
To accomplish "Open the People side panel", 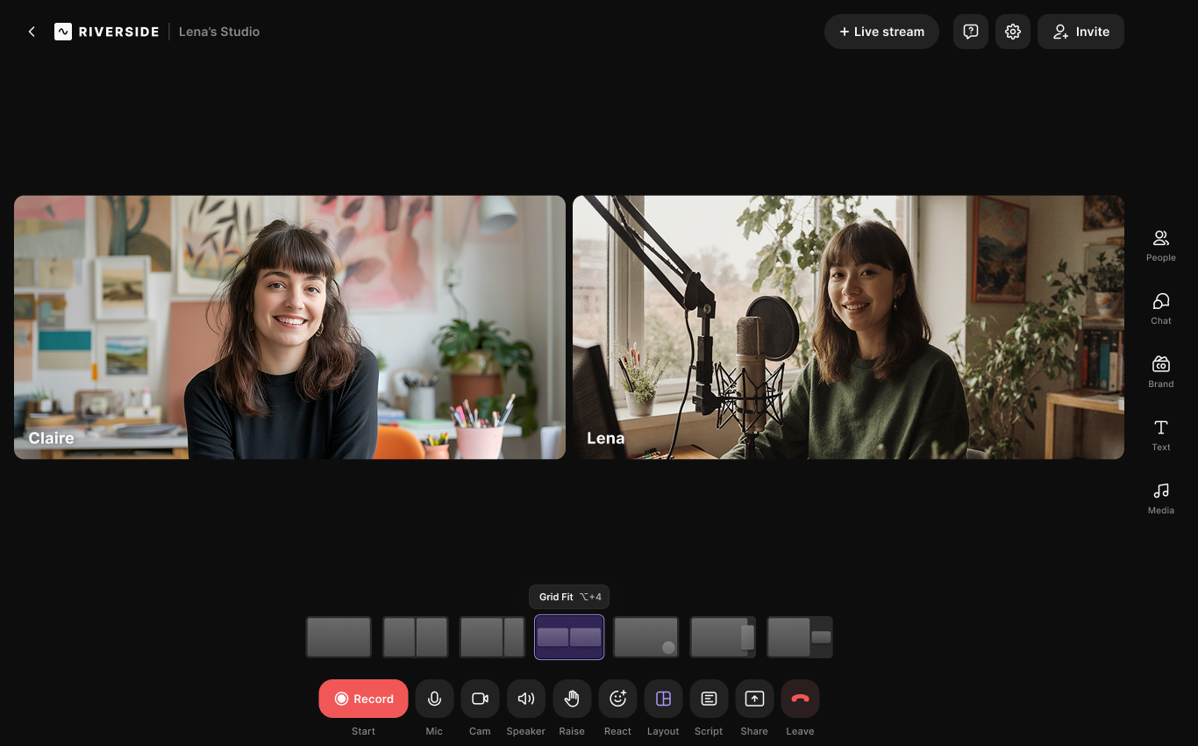I will 1160,244.
